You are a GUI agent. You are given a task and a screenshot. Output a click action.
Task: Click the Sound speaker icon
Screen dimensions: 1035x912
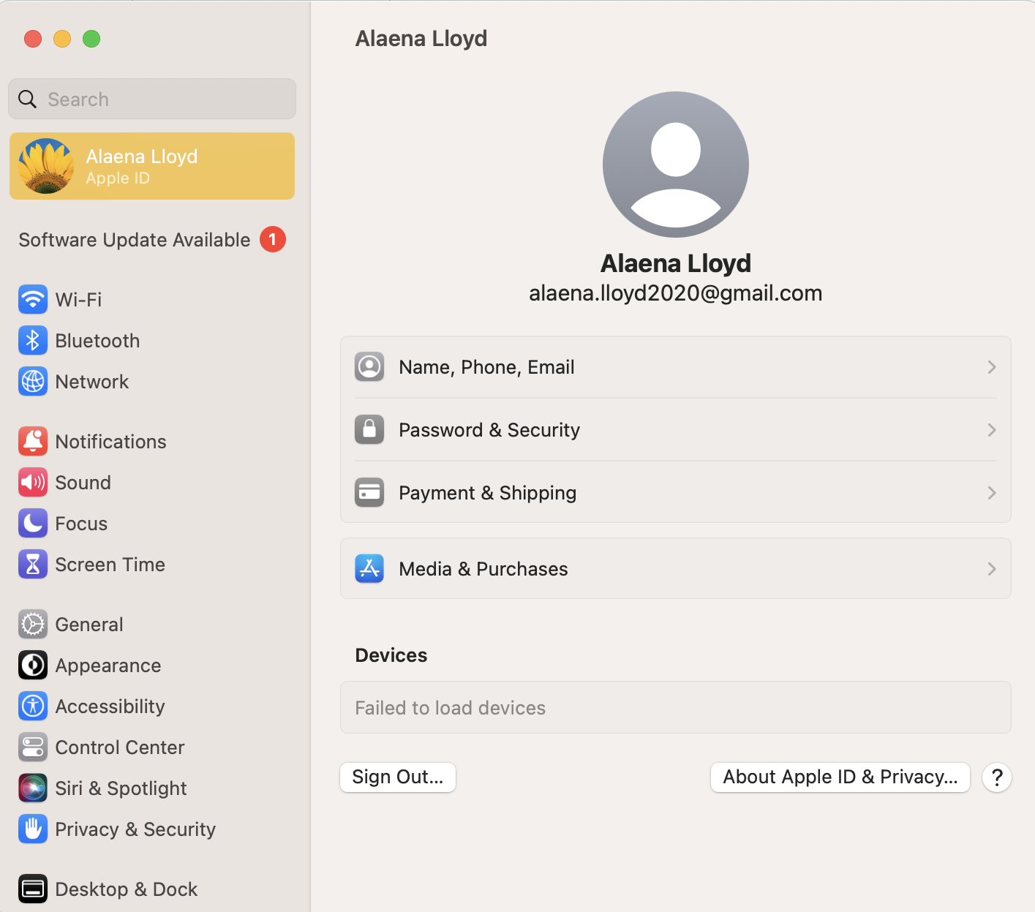coord(33,483)
